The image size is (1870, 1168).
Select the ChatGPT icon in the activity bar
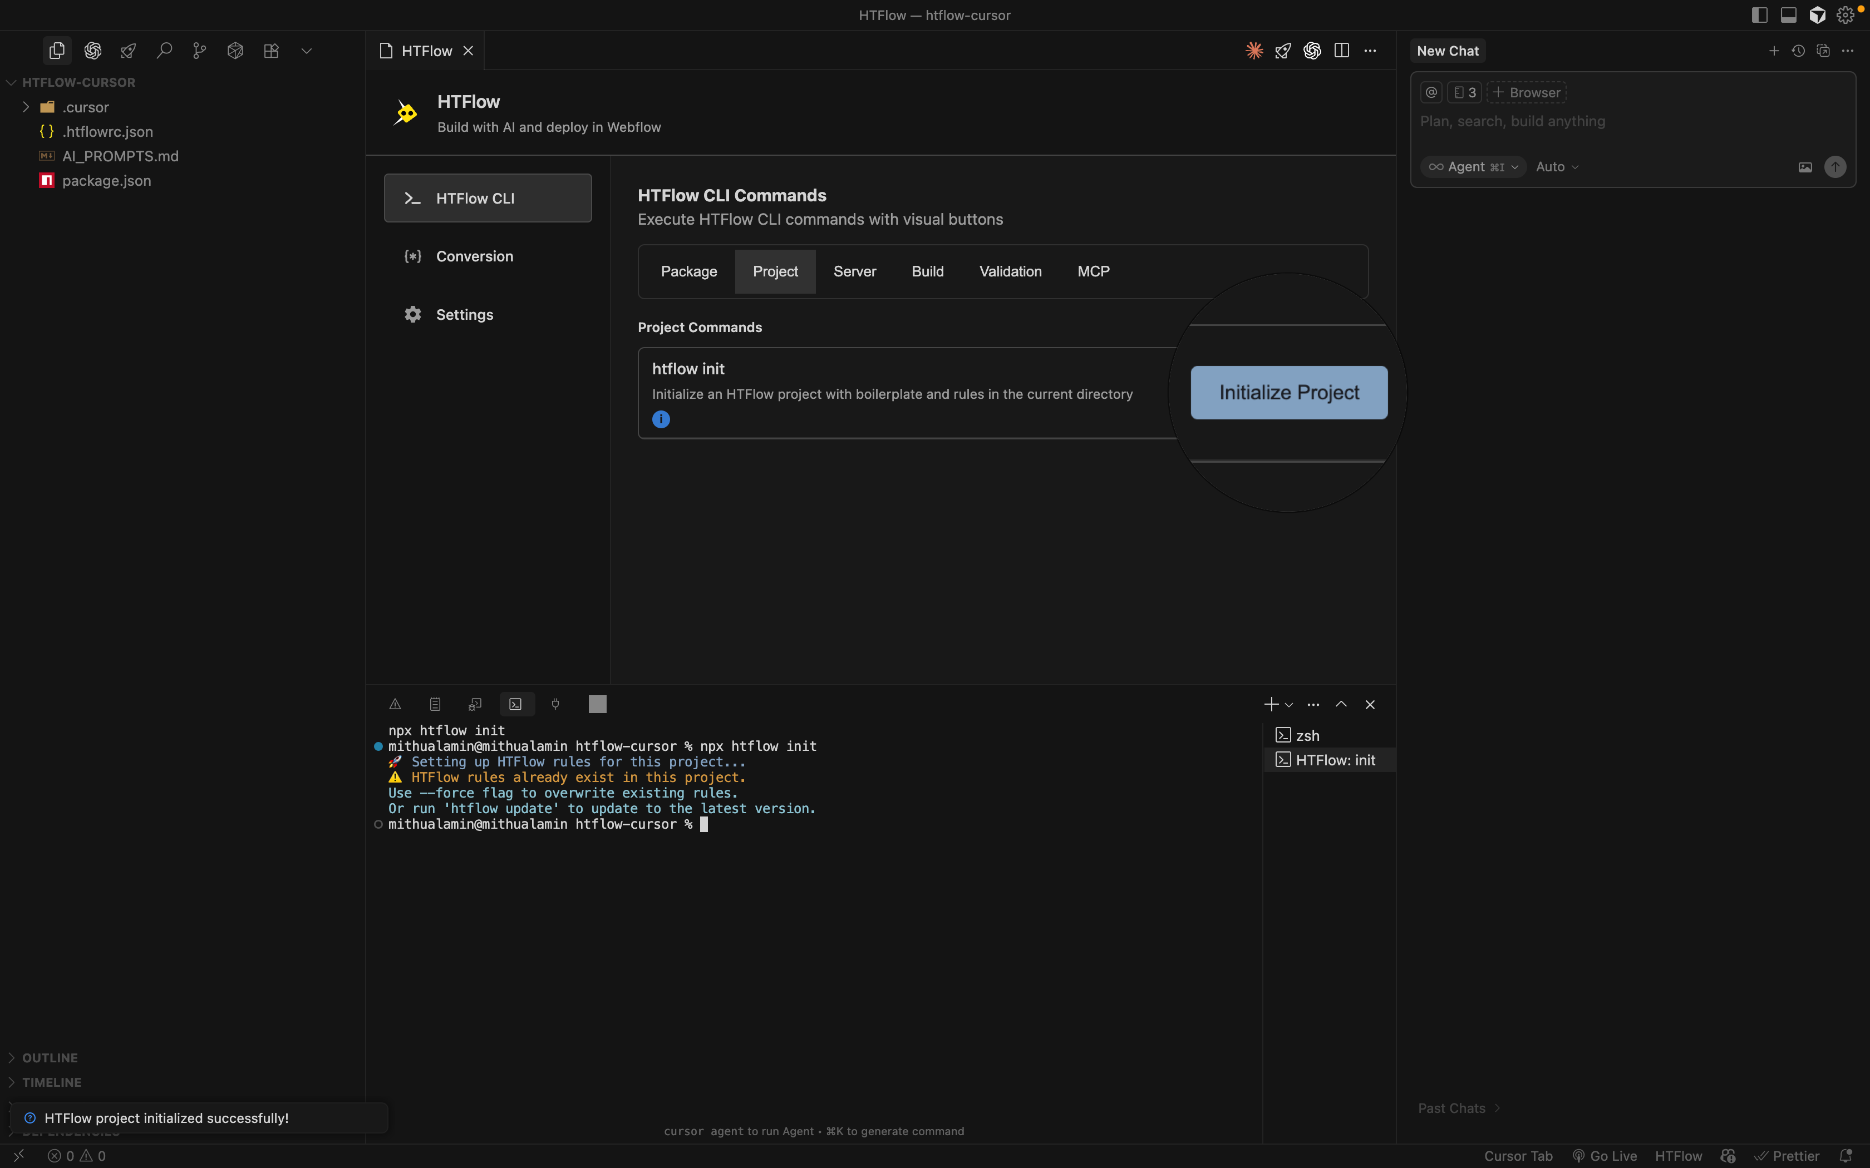point(93,50)
